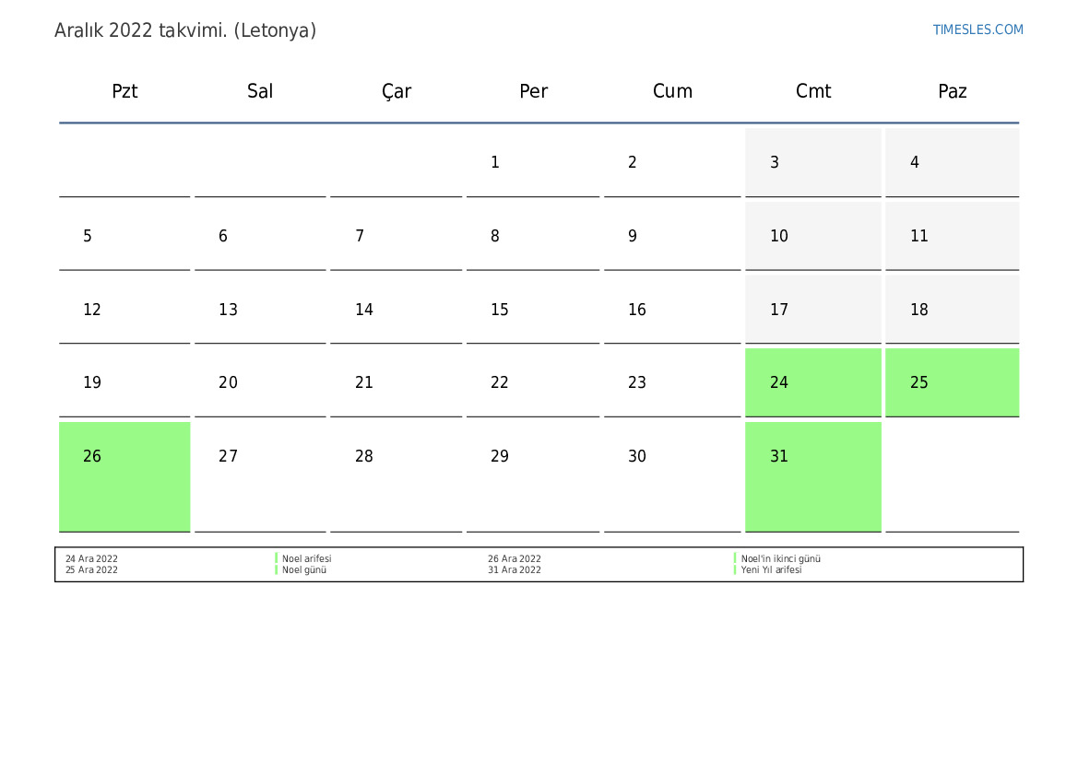Select the Noel'in ikinci günü legend label
This screenshot has height=762, width=1078.
(x=780, y=558)
